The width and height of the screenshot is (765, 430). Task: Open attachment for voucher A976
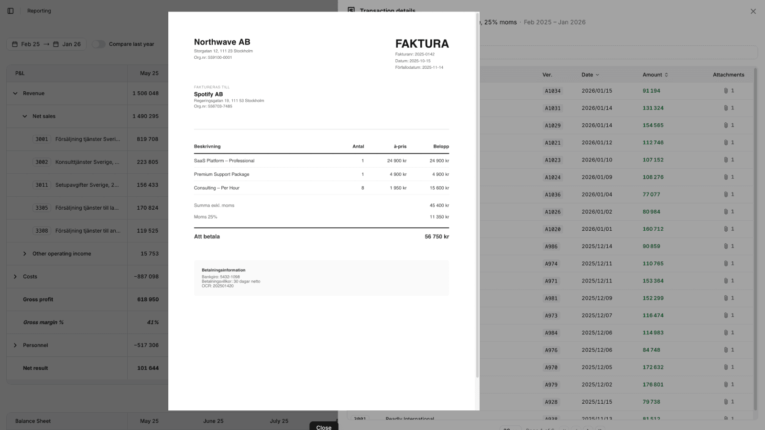(729, 350)
